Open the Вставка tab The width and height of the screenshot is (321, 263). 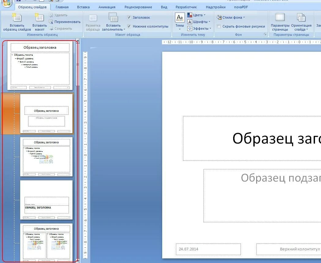[83, 7]
